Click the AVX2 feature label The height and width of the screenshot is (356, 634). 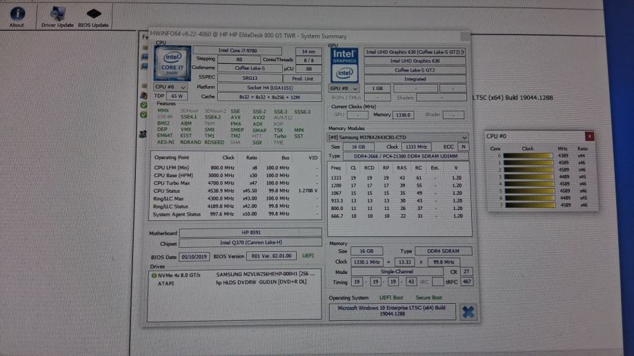[x=259, y=118]
